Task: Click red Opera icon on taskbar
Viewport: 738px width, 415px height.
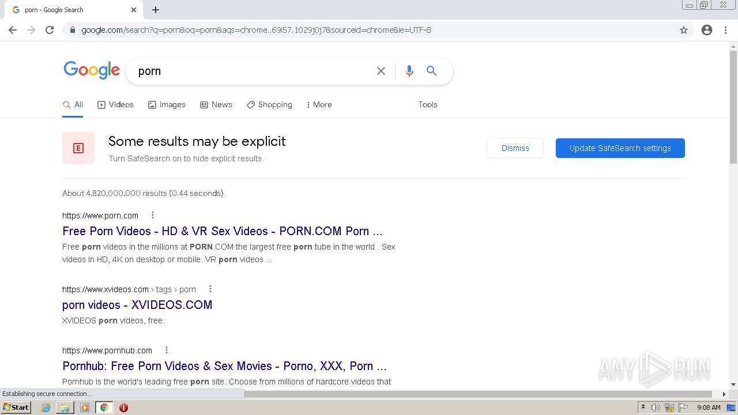Action: pyautogui.click(x=123, y=408)
